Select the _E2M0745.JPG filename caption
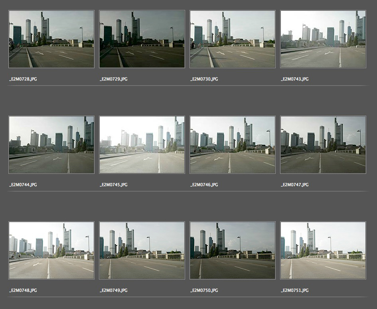 113,185
